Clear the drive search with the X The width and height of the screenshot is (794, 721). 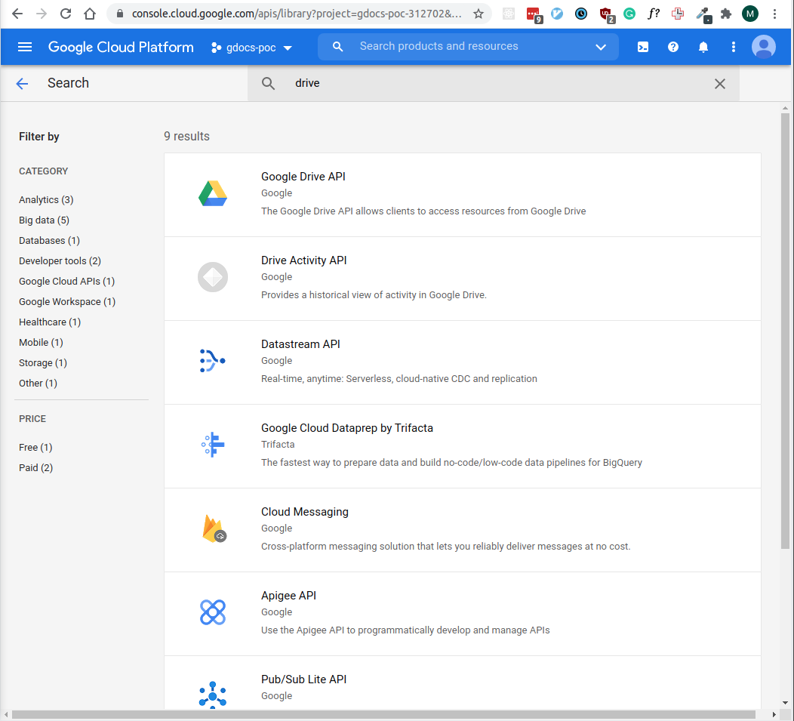pyautogui.click(x=719, y=84)
